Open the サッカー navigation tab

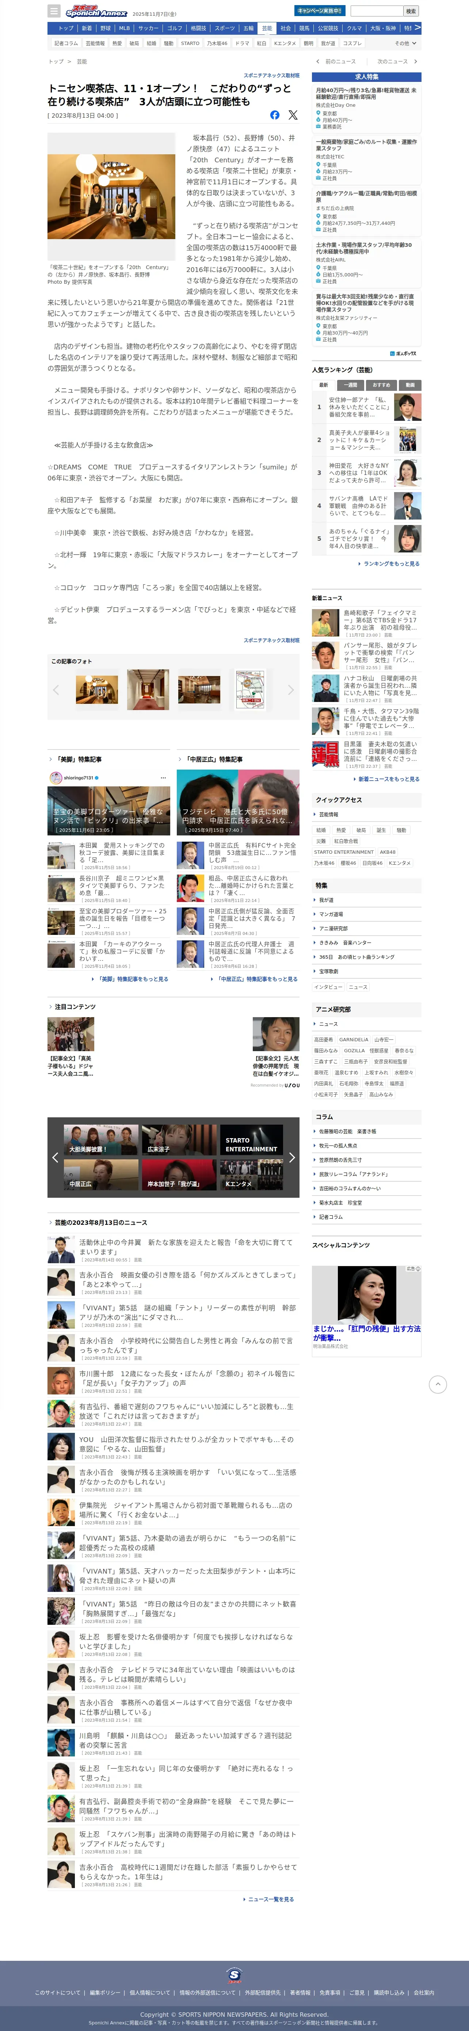coord(148,29)
